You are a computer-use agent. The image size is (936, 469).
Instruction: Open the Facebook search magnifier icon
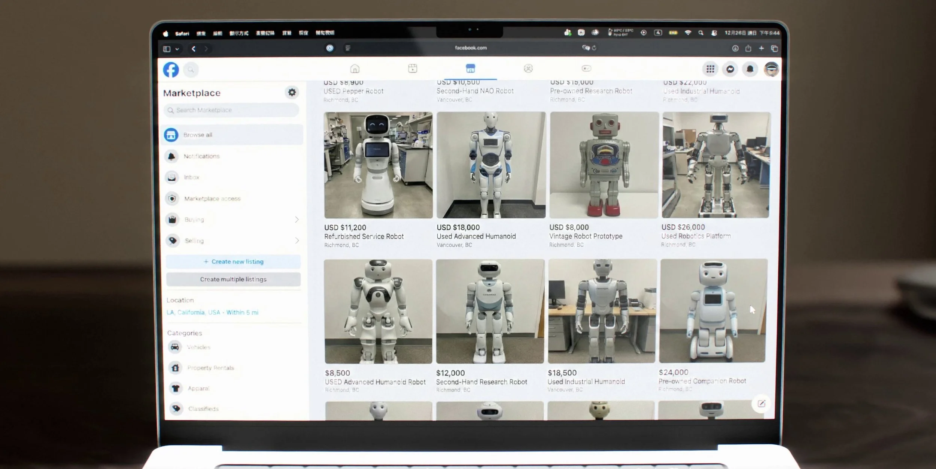pos(191,70)
